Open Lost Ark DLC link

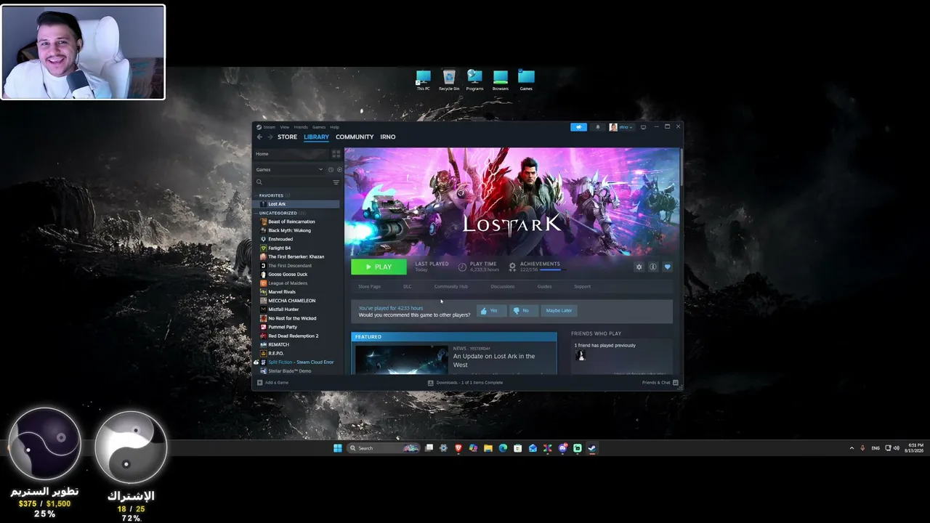(408, 286)
